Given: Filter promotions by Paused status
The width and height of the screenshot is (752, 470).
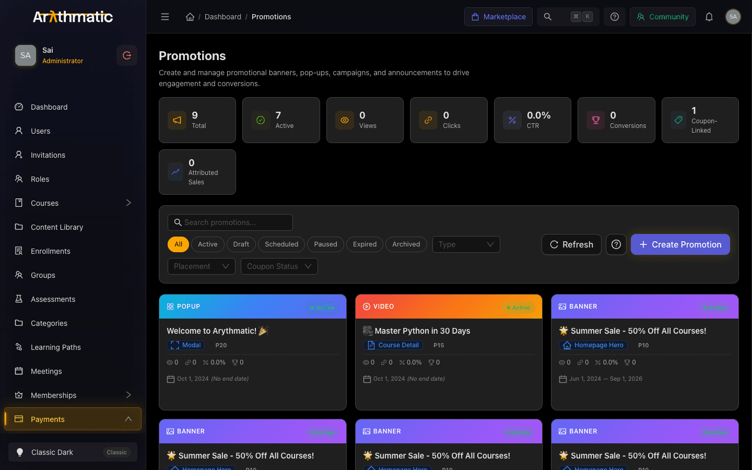Looking at the screenshot, I should coord(326,244).
